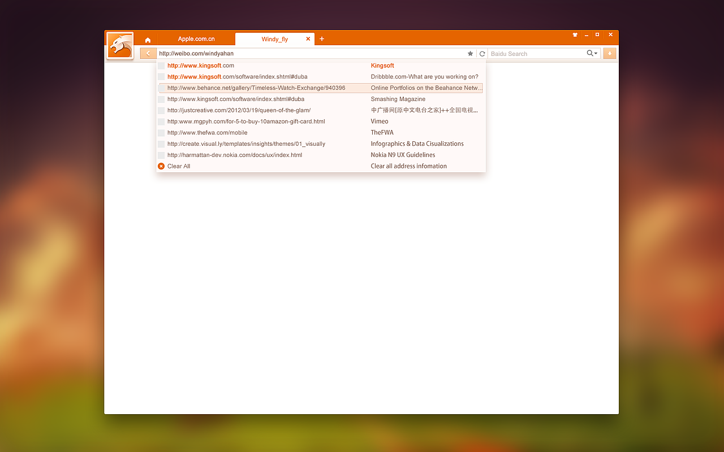Choose Clear All in suggestions list
724x452 pixels.
pos(179,166)
